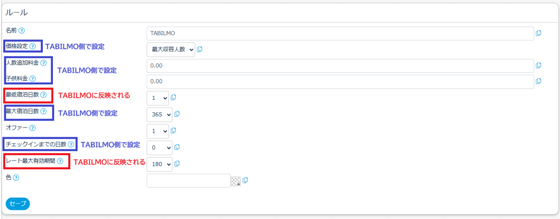Expand the 最大宿泊日数 dropdown set to 365
The image size is (560, 219).
[160, 115]
